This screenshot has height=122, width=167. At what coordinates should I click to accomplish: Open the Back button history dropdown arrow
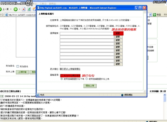point(11,9)
